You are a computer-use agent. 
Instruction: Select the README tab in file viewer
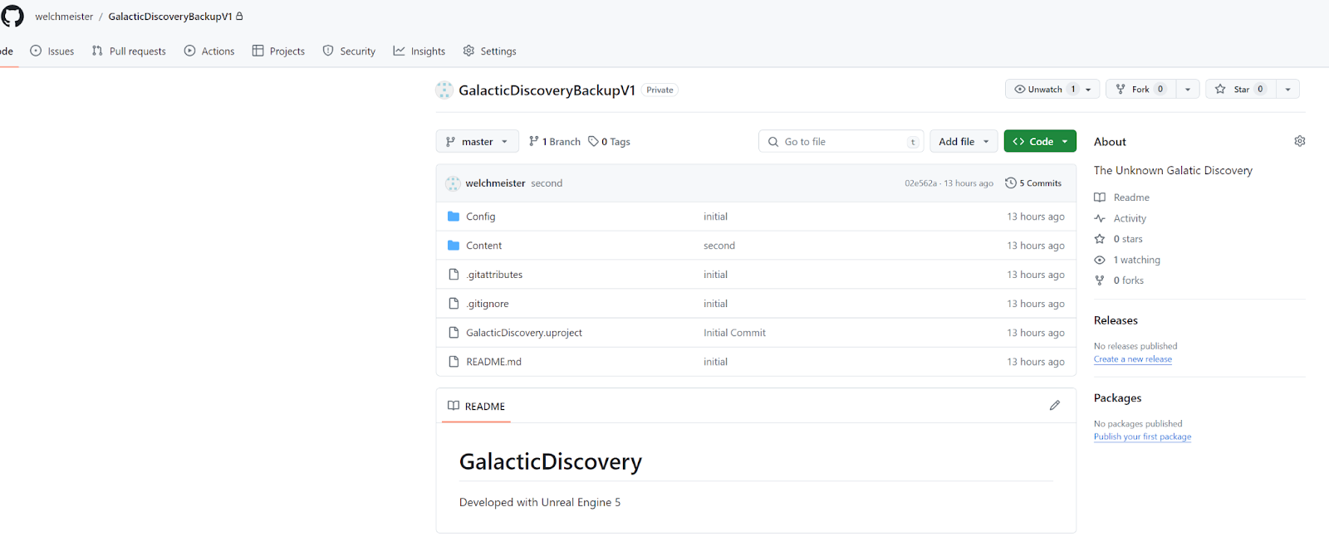click(476, 406)
